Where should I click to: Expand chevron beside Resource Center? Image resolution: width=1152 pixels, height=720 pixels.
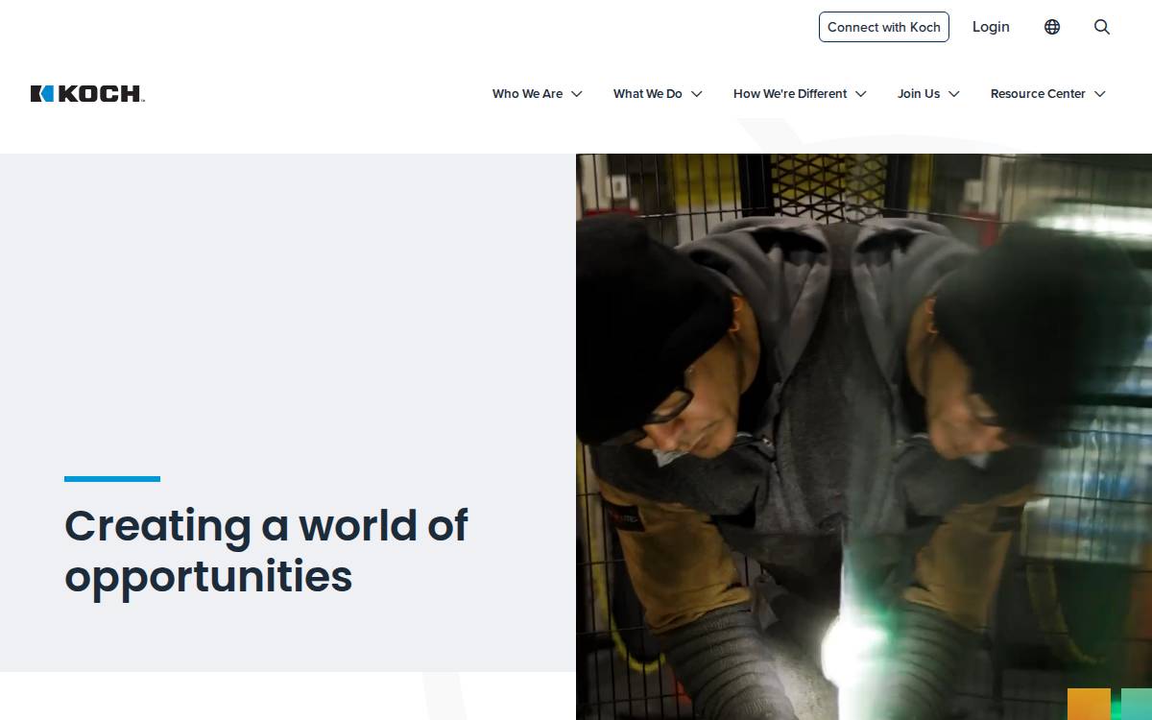point(1100,94)
